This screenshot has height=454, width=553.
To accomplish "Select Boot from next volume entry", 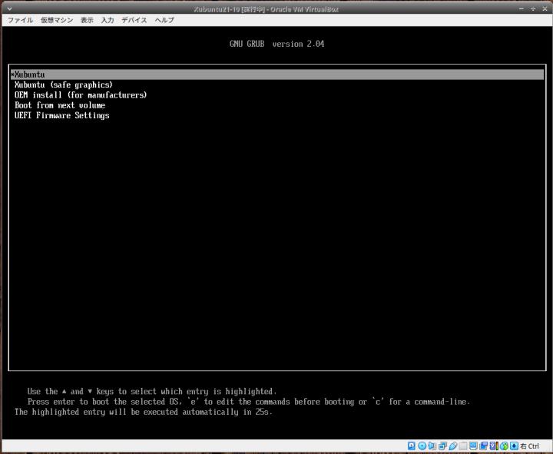I will tap(60, 105).
